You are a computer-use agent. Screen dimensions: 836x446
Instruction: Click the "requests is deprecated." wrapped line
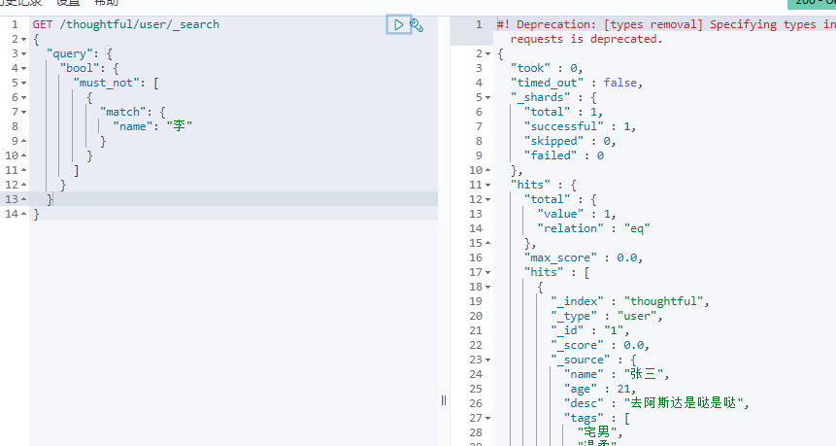click(x=585, y=39)
